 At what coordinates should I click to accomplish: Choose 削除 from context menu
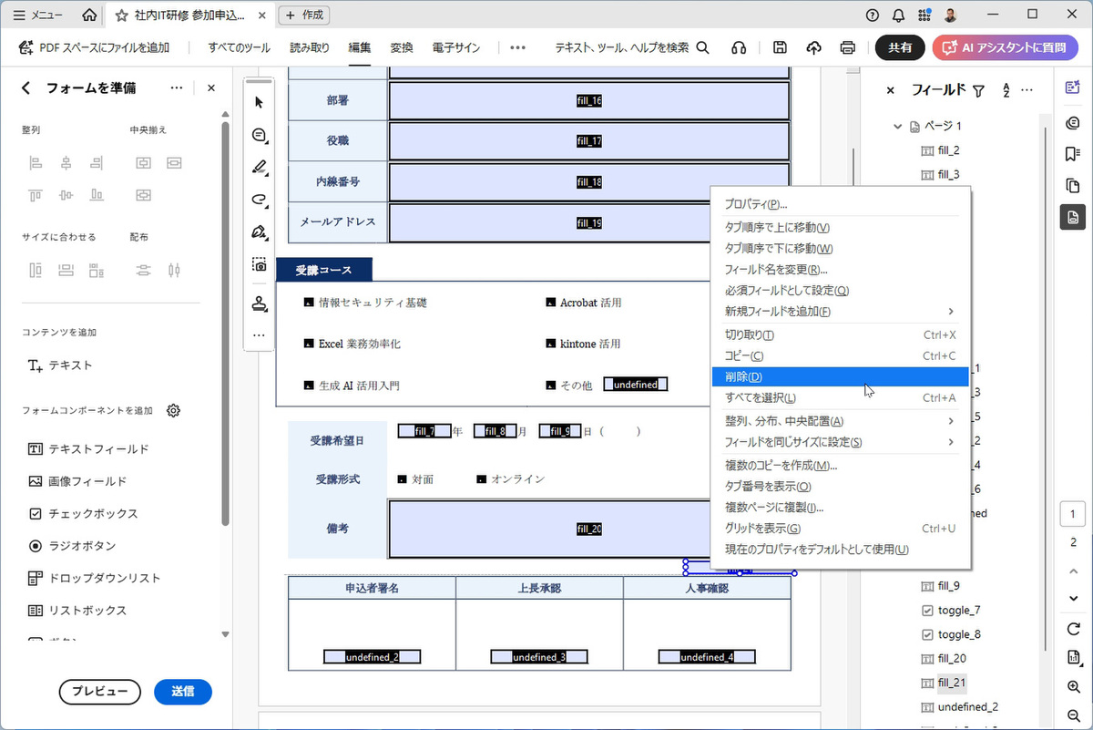(840, 376)
